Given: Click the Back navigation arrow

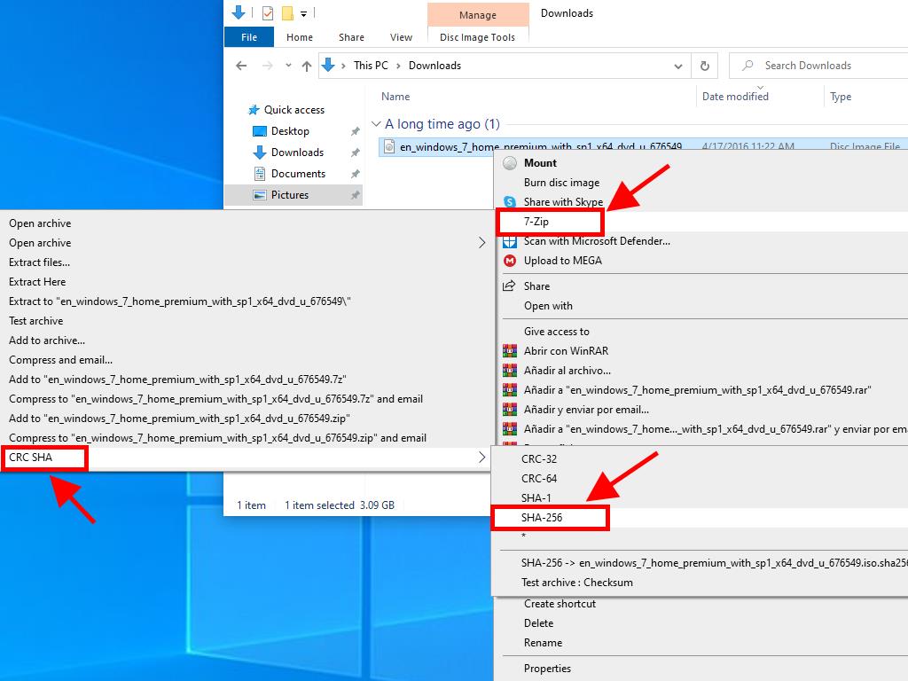Looking at the screenshot, I should click(241, 66).
